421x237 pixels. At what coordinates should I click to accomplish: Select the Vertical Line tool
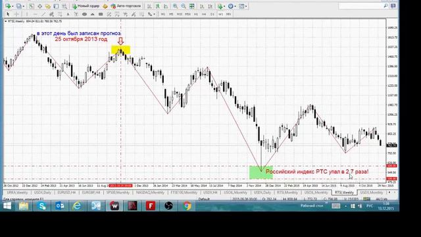(26, 14)
